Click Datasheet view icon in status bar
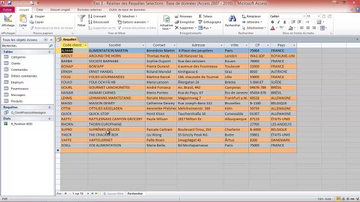 pyautogui.click(x=338, y=199)
